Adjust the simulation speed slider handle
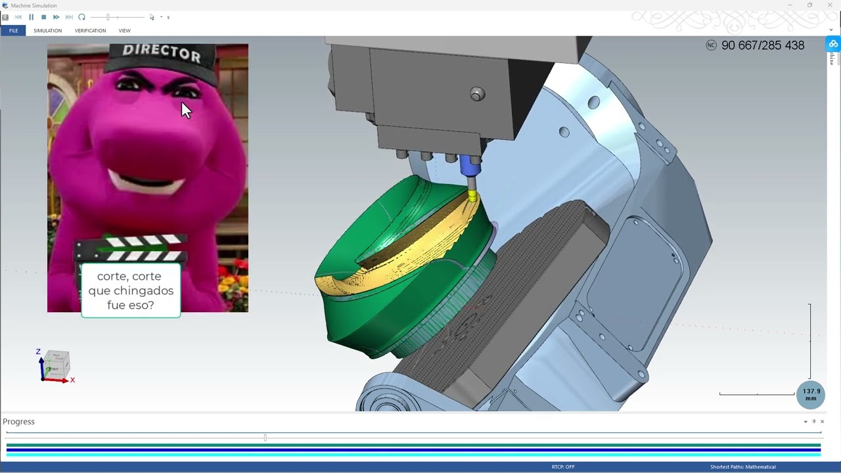Image resolution: width=841 pixels, height=473 pixels. click(x=108, y=17)
